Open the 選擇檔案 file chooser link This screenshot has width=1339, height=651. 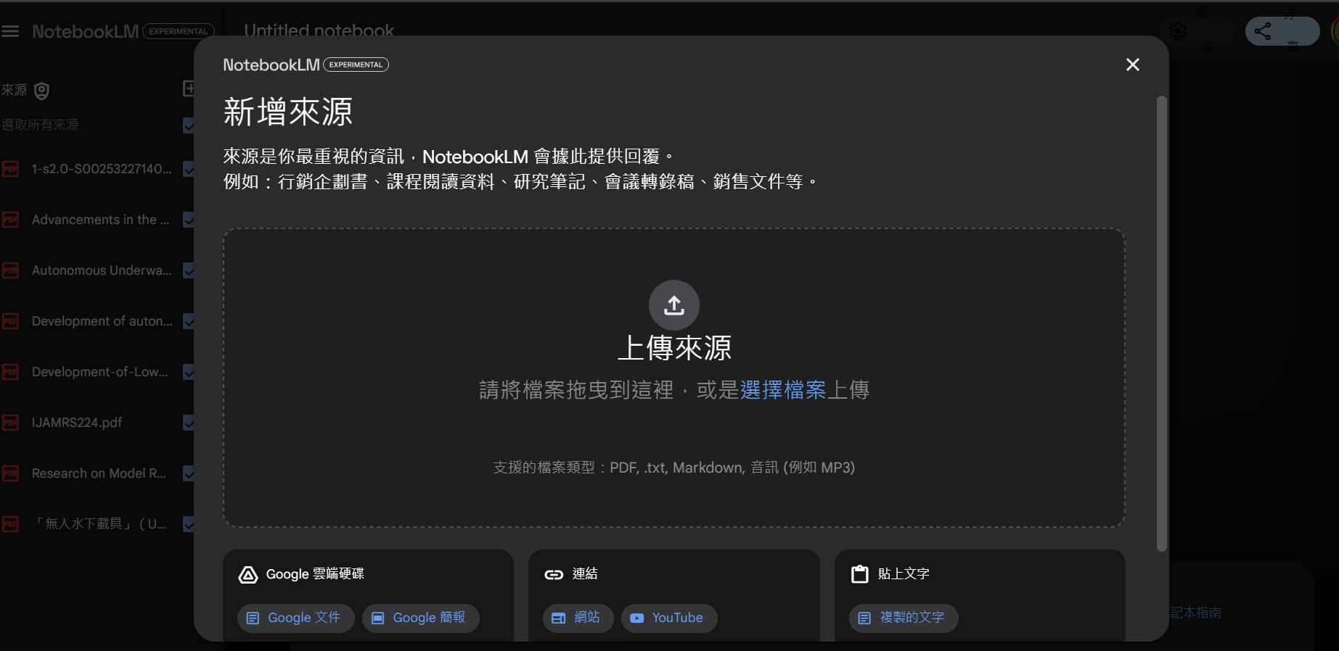click(x=783, y=390)
